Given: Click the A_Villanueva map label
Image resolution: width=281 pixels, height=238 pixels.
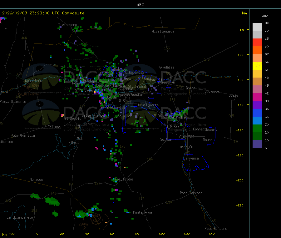Looking at the screenshot, I should click(x=163, y=31).
